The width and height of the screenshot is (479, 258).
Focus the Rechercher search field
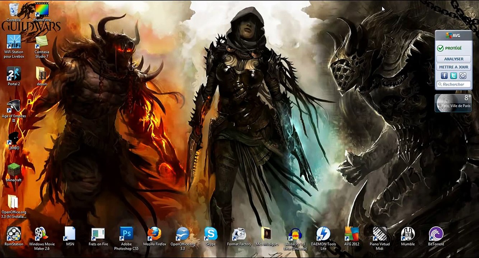[454, 84]
